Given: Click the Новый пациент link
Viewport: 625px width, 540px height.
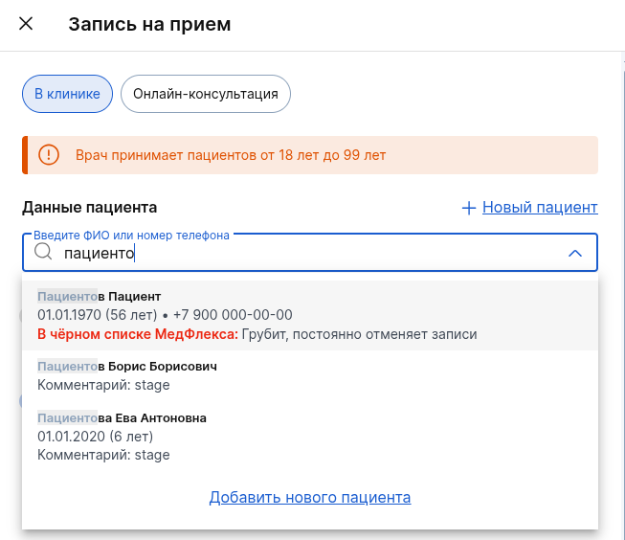Looking at the screenshot, I should pos(540,208).
